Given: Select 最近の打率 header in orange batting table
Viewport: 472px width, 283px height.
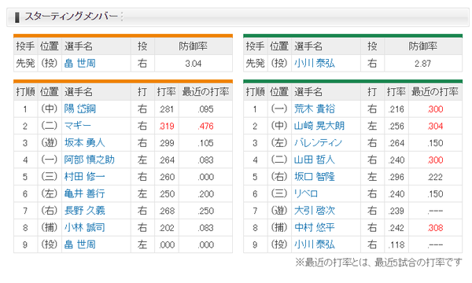Looking at the screenshot, I should pos(205,92).
